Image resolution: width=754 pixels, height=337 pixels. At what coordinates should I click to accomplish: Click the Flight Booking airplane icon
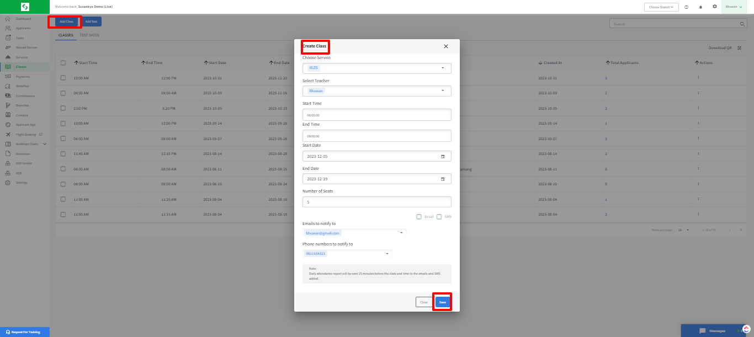pyautogui.click(x=8, y=135)
